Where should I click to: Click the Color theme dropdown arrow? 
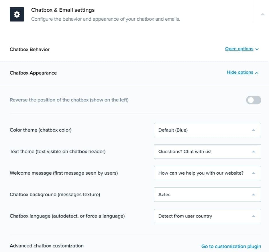tap(253, 130)
